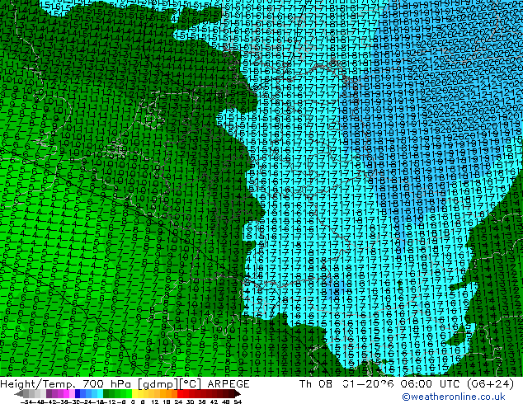
Task: Select the ARPEGE model label
Action: tap(229, 384)
